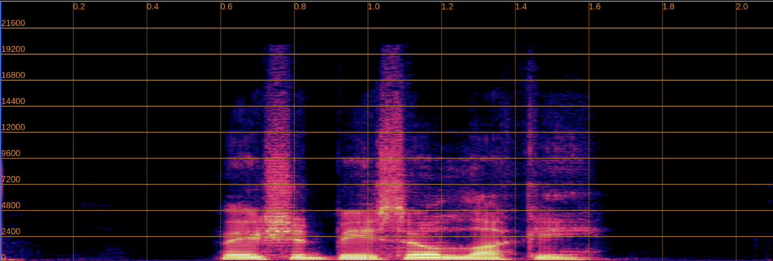Select the 2.0 time axis label
Viewport: 773px width, 261px height.
(x=742, y=7)
